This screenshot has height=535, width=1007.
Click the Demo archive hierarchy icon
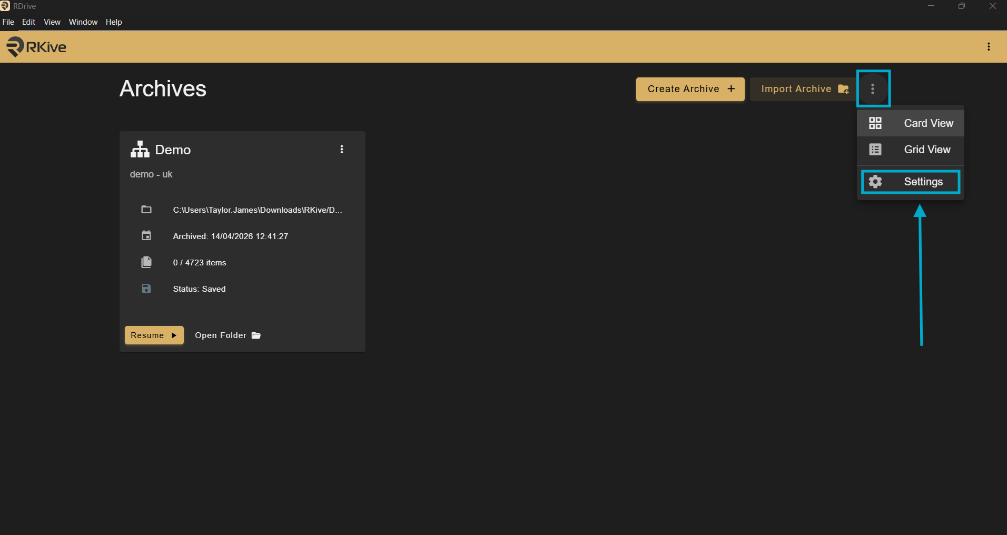pos(140,150)
